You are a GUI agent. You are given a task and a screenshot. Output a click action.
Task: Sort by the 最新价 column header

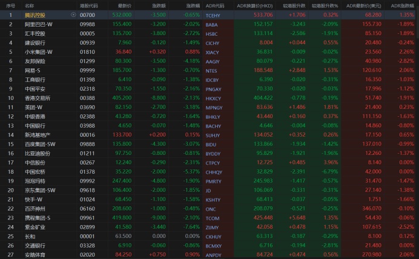point(125,5)
